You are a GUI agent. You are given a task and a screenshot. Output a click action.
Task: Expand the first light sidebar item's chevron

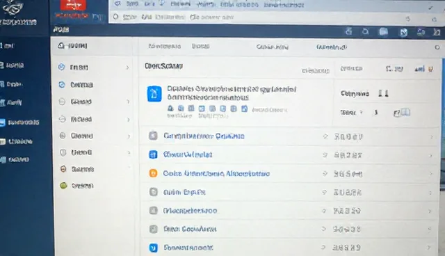pyautogui.click(x=127, y=67)
